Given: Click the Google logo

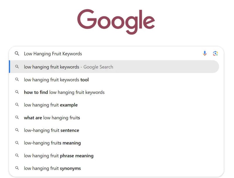Looking at the screenshot, I should 116,21.
